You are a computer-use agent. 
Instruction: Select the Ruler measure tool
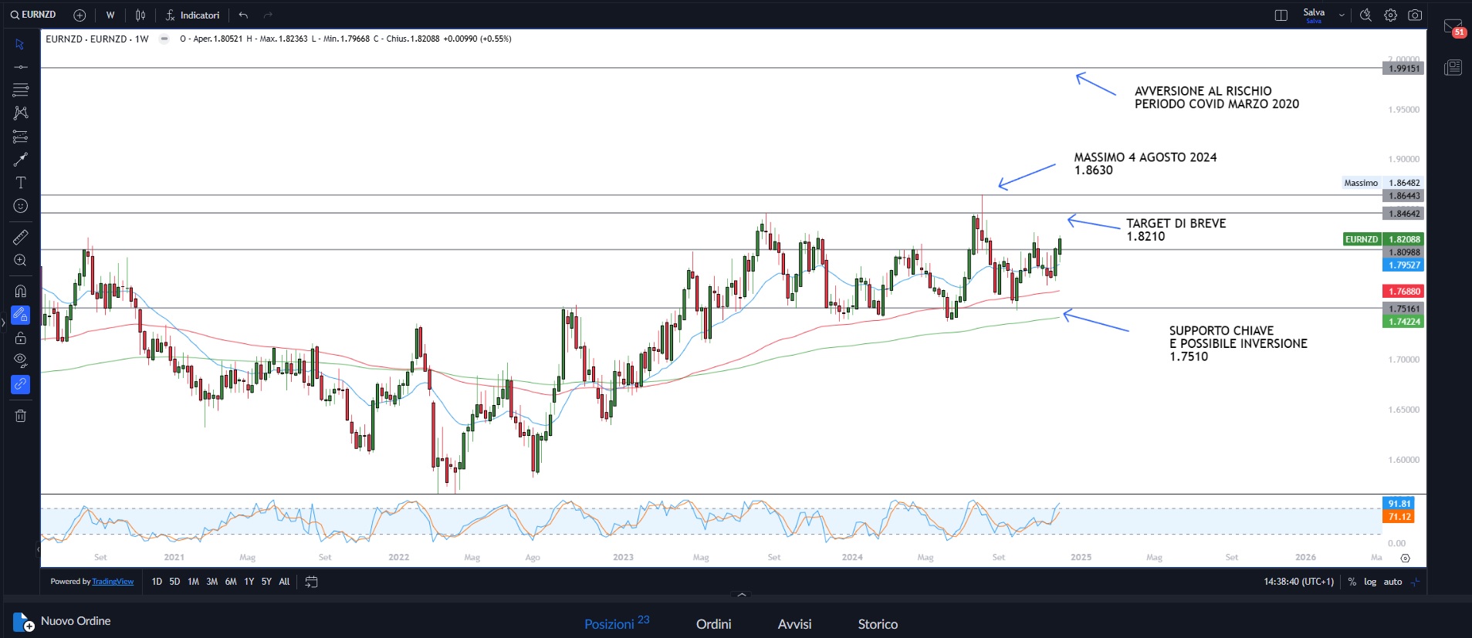21,237
